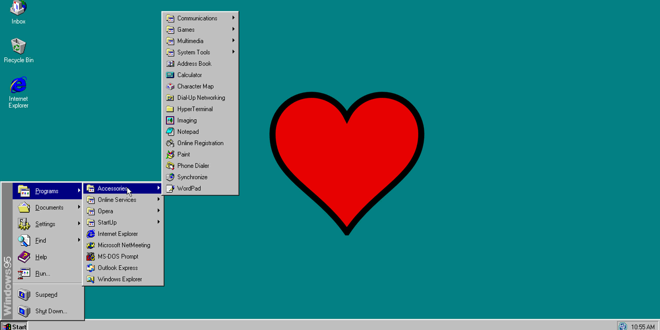
Task: Expand the Communications submenu arrow
Action: pos(233,18)
